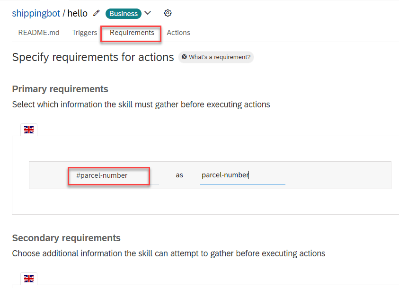
Task: Click the Secondary requirements heading
Action: [x=66, y=238]
